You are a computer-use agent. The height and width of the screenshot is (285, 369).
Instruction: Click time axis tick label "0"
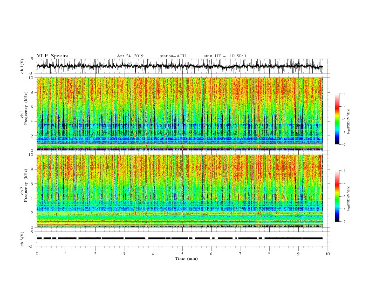[37, 254]
